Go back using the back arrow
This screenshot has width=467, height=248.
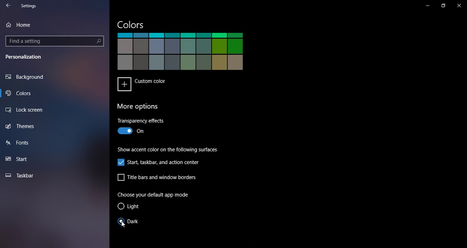(8, 6)
